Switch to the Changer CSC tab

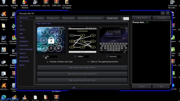click(x=53, y=18)
